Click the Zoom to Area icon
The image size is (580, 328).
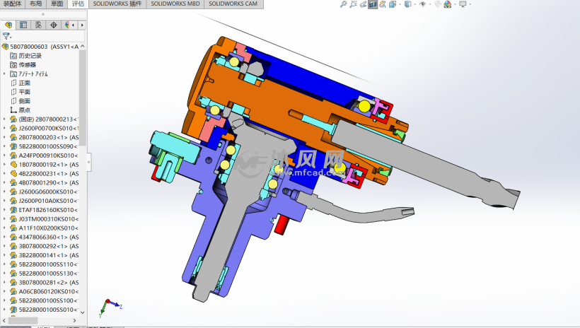click(353, 4)
